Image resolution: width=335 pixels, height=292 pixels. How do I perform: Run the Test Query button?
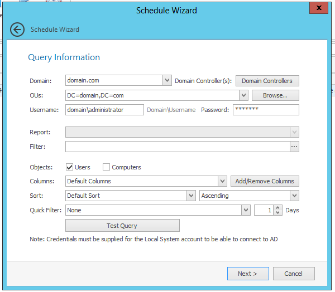tap(122, 226)
